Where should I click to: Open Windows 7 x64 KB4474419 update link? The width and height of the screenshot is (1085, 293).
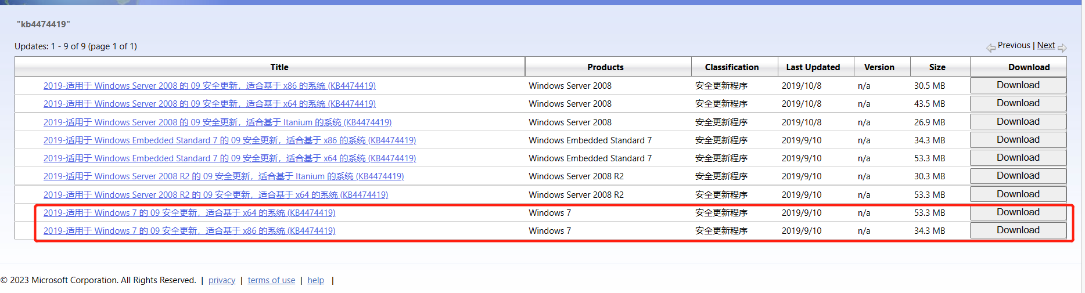coord(189,213)
